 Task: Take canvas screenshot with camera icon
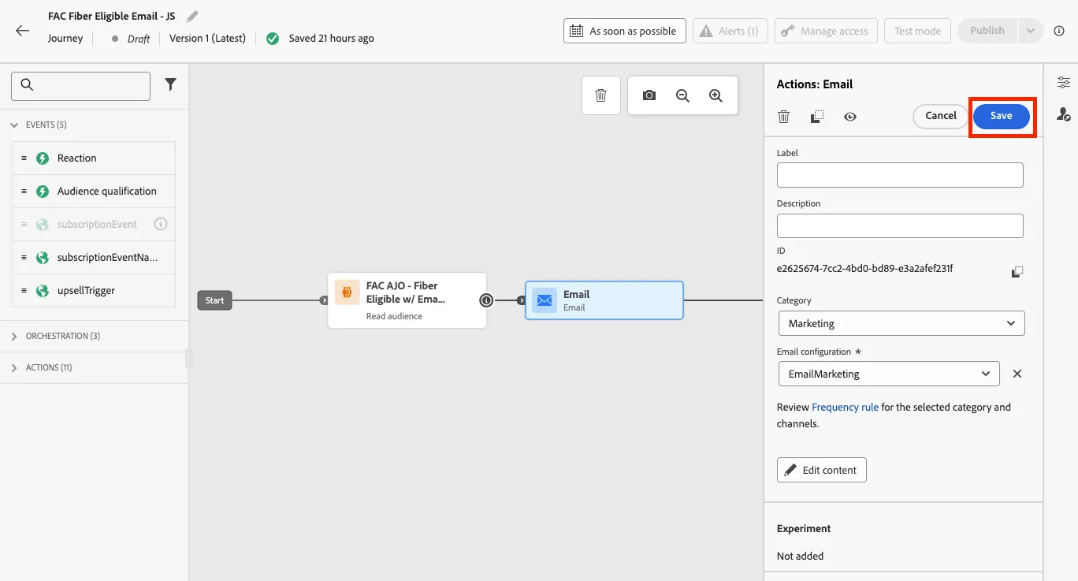click(x=649, y=95)
